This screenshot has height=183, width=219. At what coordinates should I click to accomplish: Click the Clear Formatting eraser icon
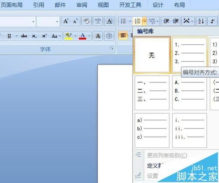(x=86, y=21)
